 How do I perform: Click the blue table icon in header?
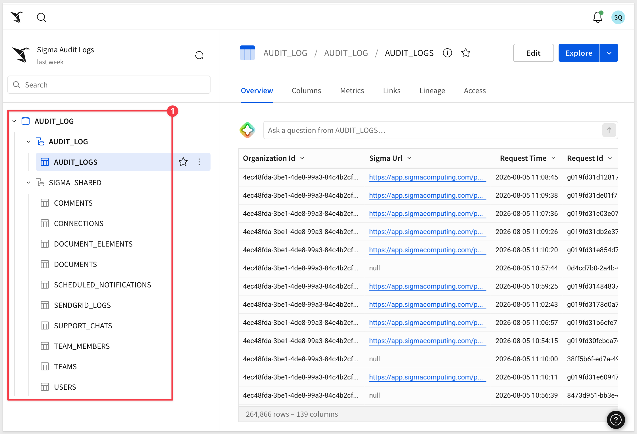(247, 53)
